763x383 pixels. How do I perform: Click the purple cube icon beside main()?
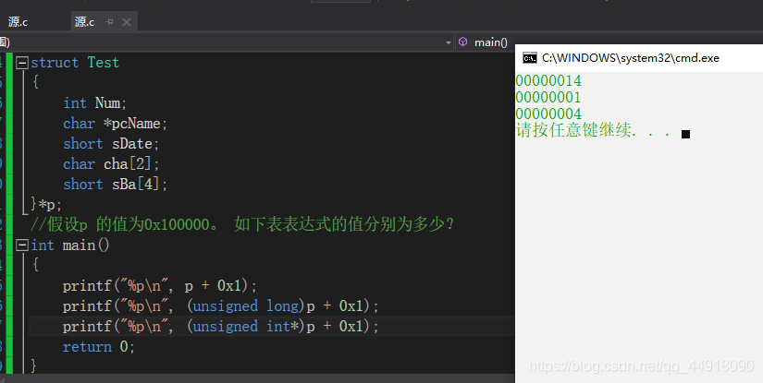[463, 42]
